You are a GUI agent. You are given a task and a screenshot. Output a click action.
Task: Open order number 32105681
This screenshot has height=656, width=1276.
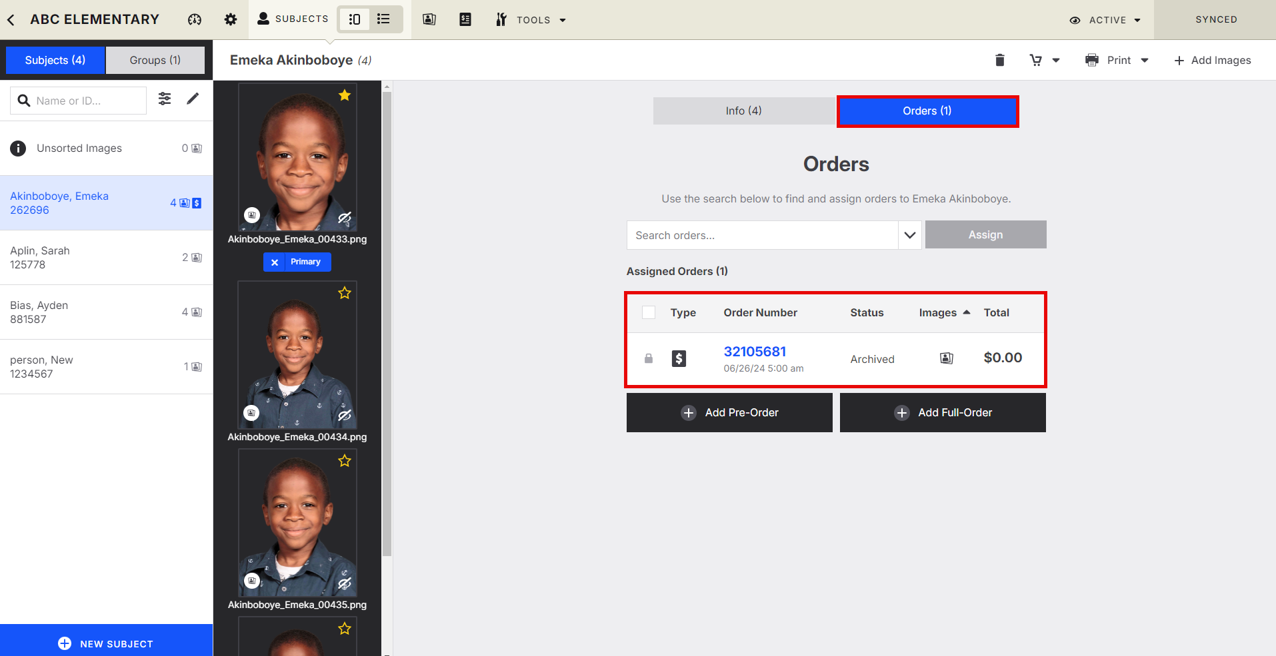(x=755, y=351)
